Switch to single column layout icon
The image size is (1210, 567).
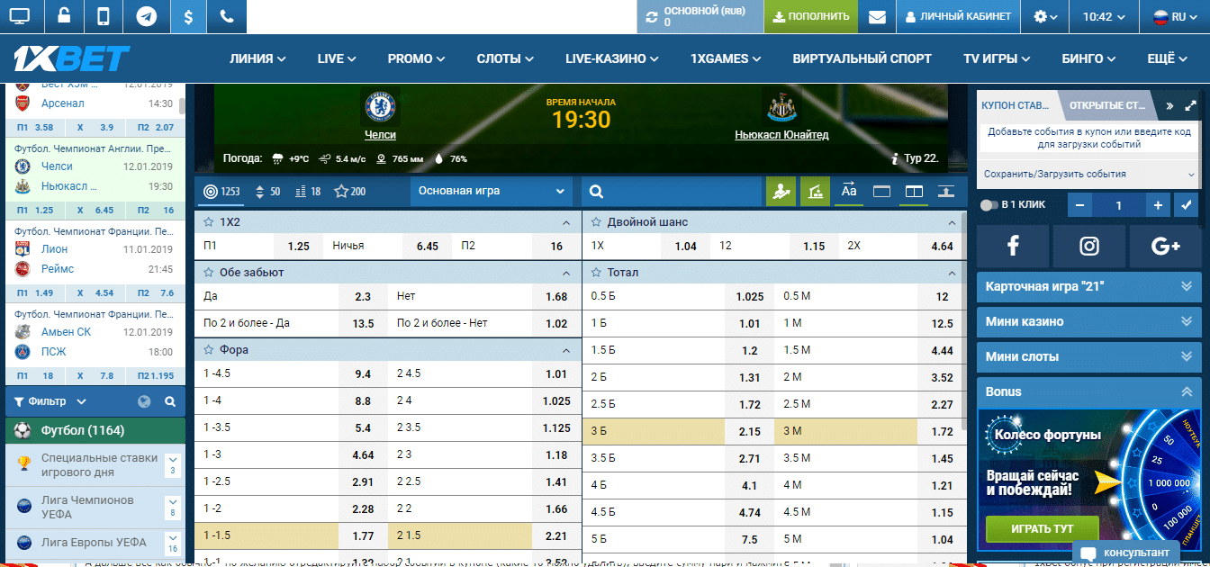(x=881, y=191)
